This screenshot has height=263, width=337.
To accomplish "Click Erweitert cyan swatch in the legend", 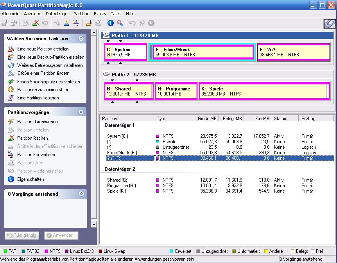I will (x=171, y=251).
